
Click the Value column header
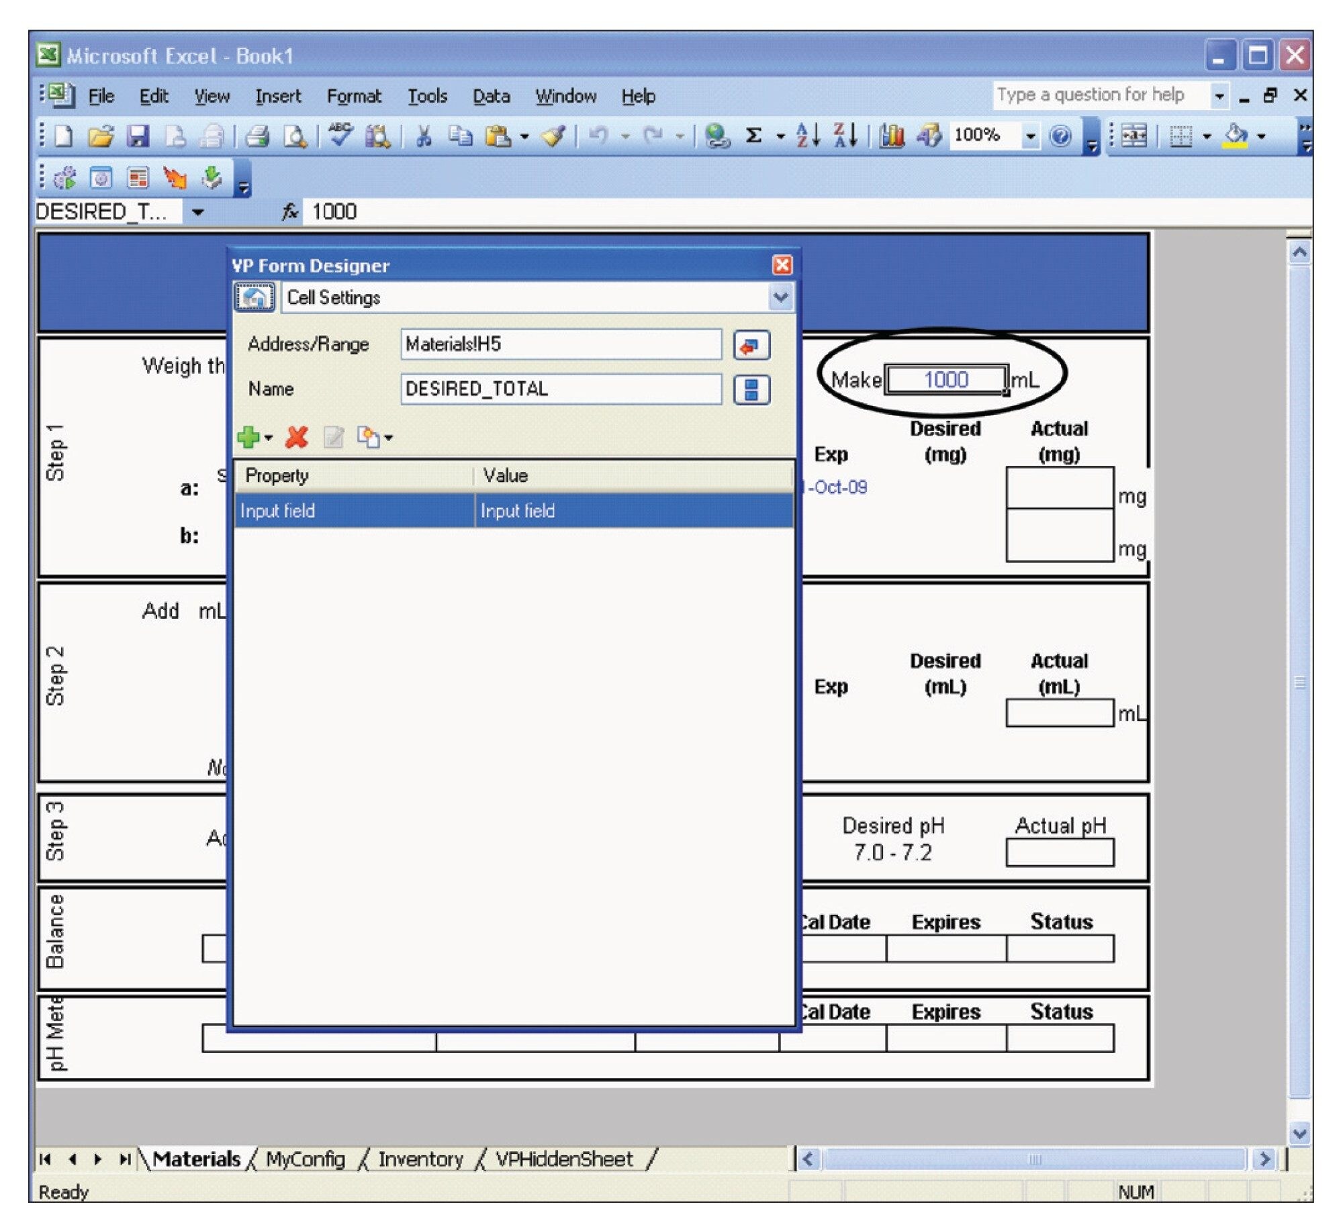pos(633,476)
